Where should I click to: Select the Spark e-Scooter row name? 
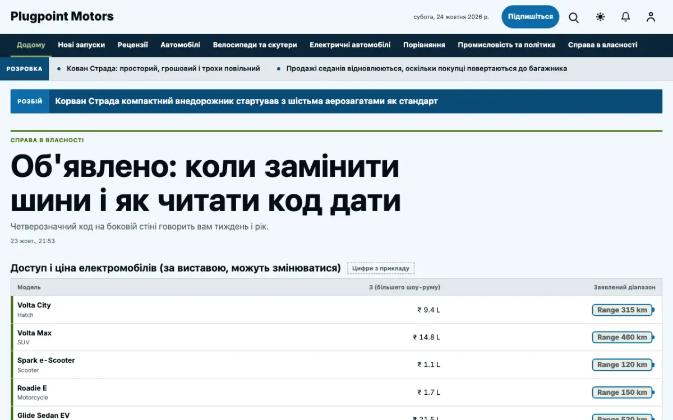[x=46, y=360]
